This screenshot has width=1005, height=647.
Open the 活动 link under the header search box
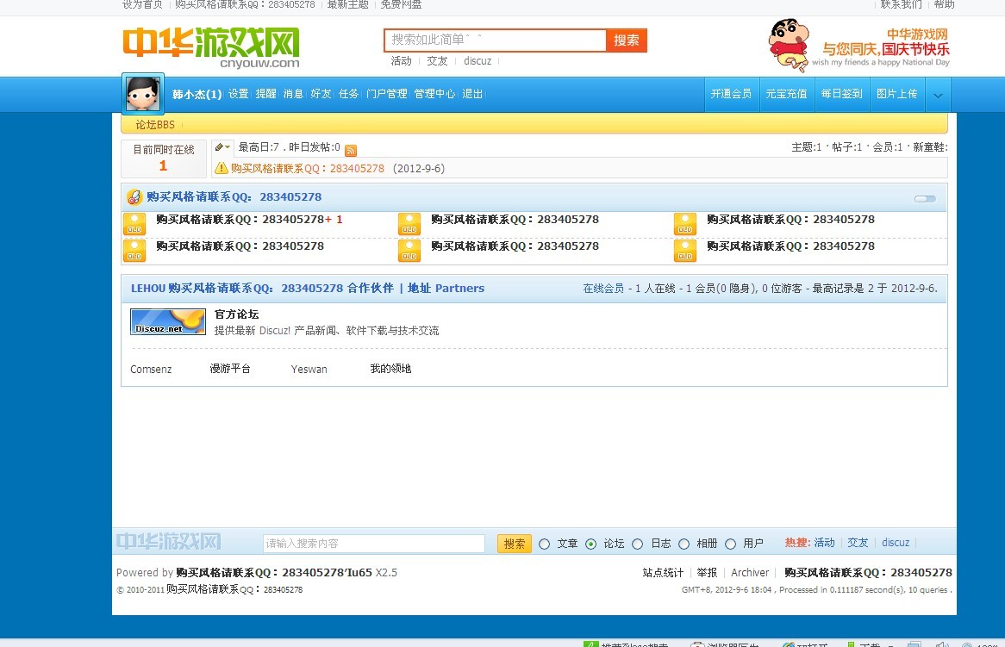tap(402, 61)
